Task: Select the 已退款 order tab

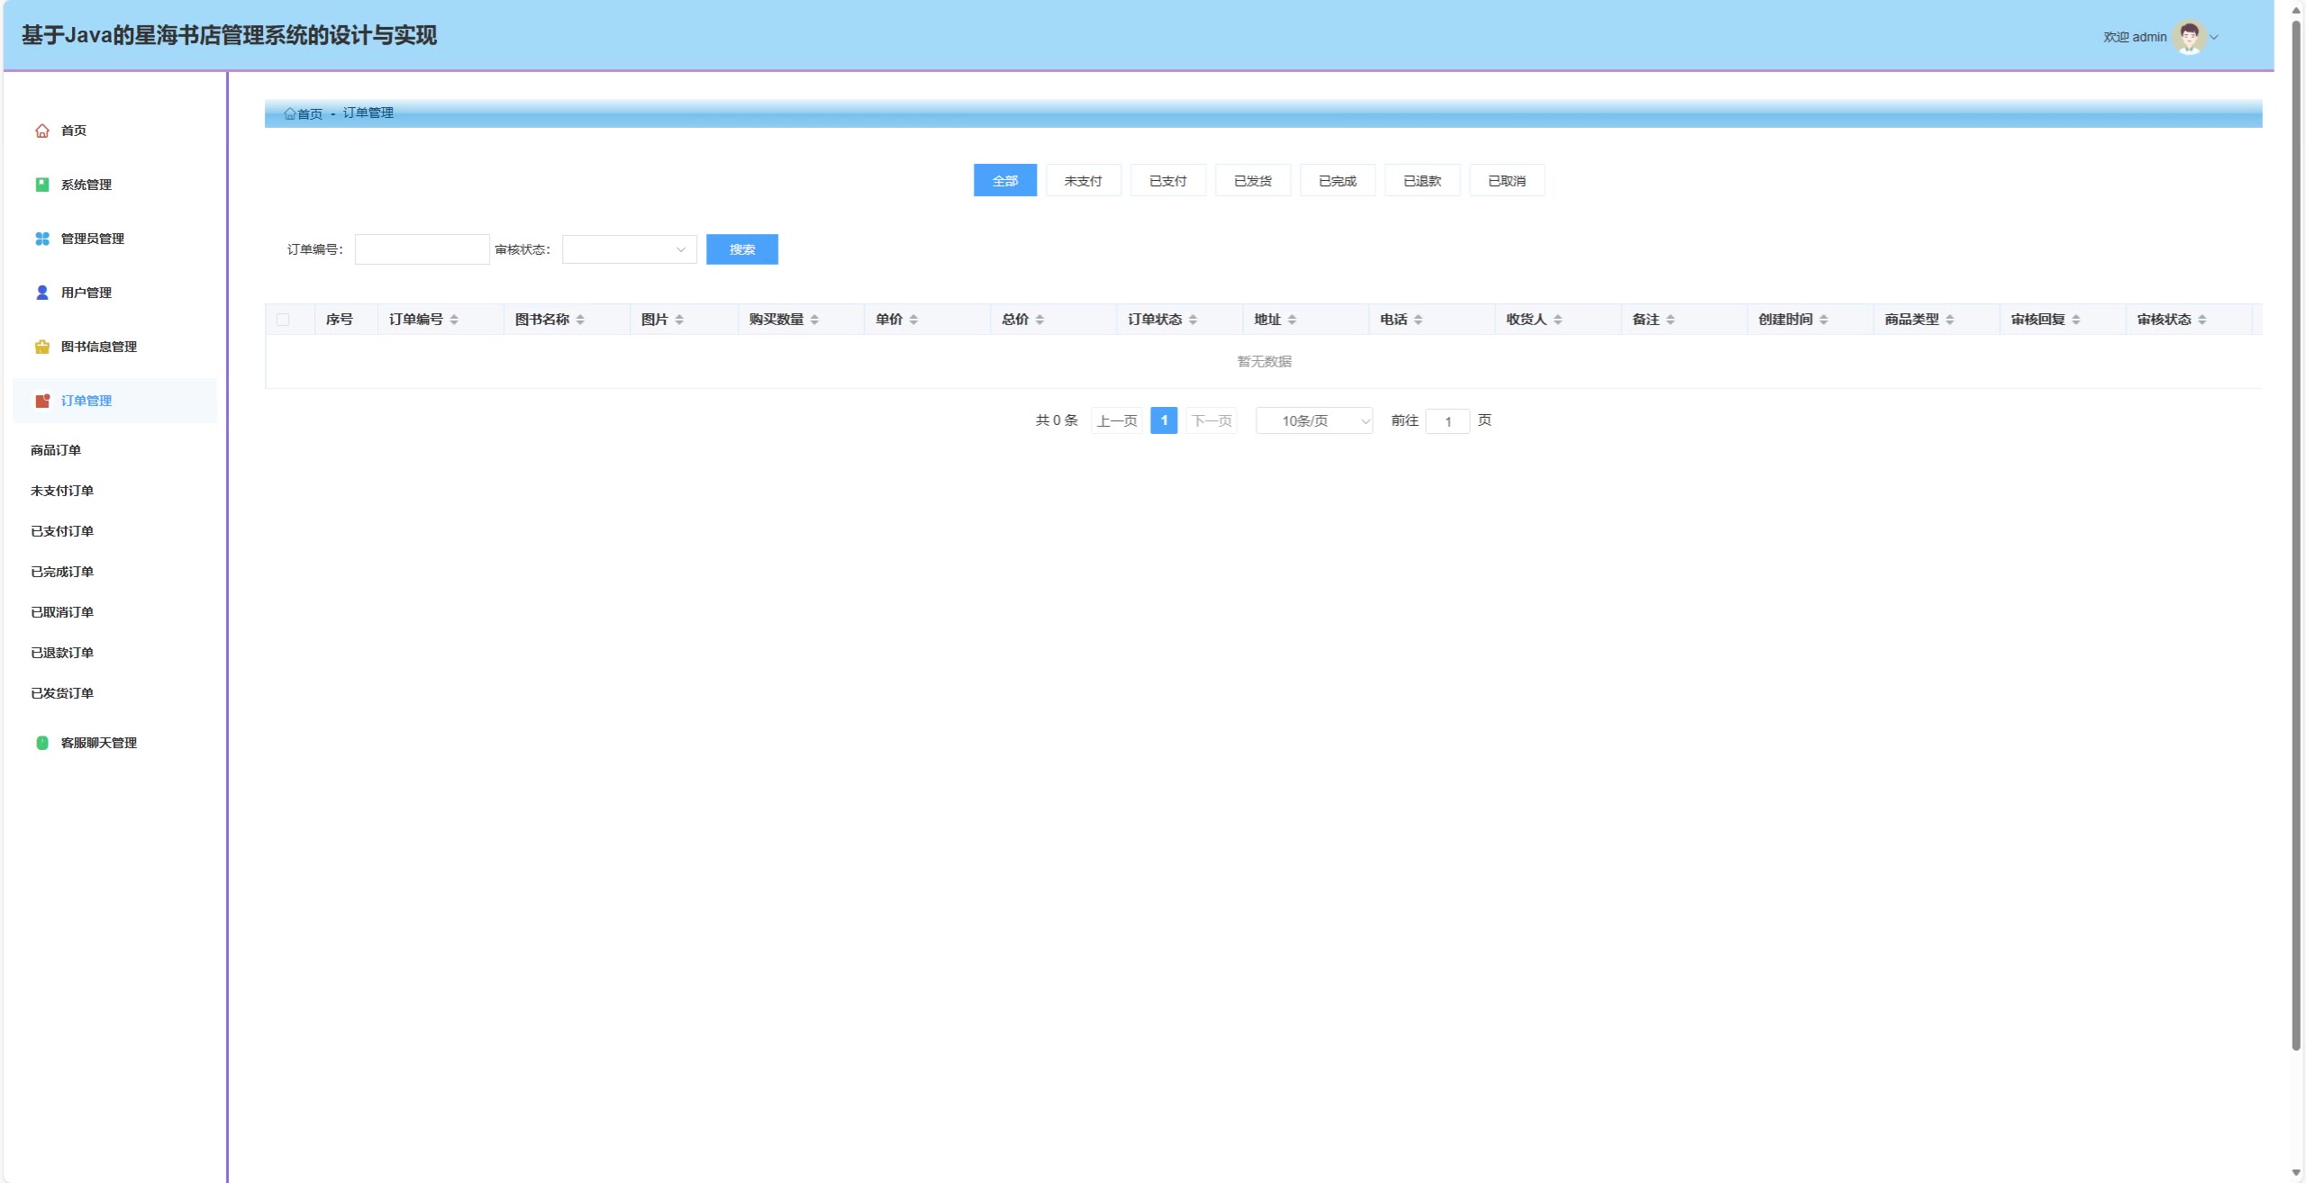Action: coord(1421,181)
